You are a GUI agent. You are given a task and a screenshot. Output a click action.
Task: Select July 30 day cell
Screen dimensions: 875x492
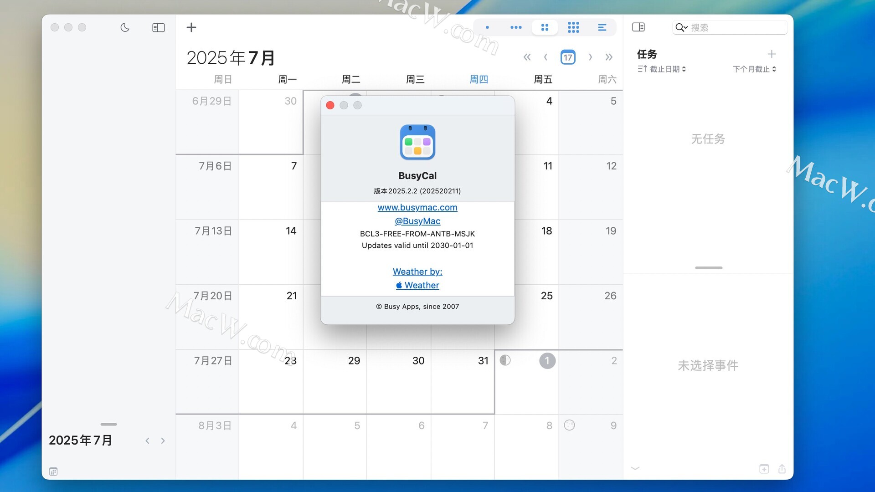click(x=399, y=382)
